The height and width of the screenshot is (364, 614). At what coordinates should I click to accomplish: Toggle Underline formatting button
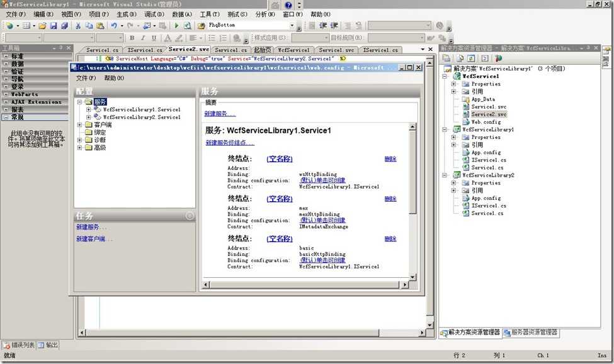tap(154, 38)
